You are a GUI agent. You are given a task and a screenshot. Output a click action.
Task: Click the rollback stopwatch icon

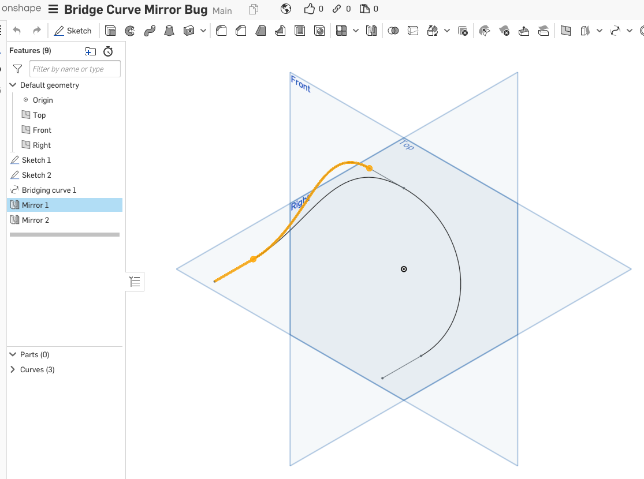(x=108, y=51)
